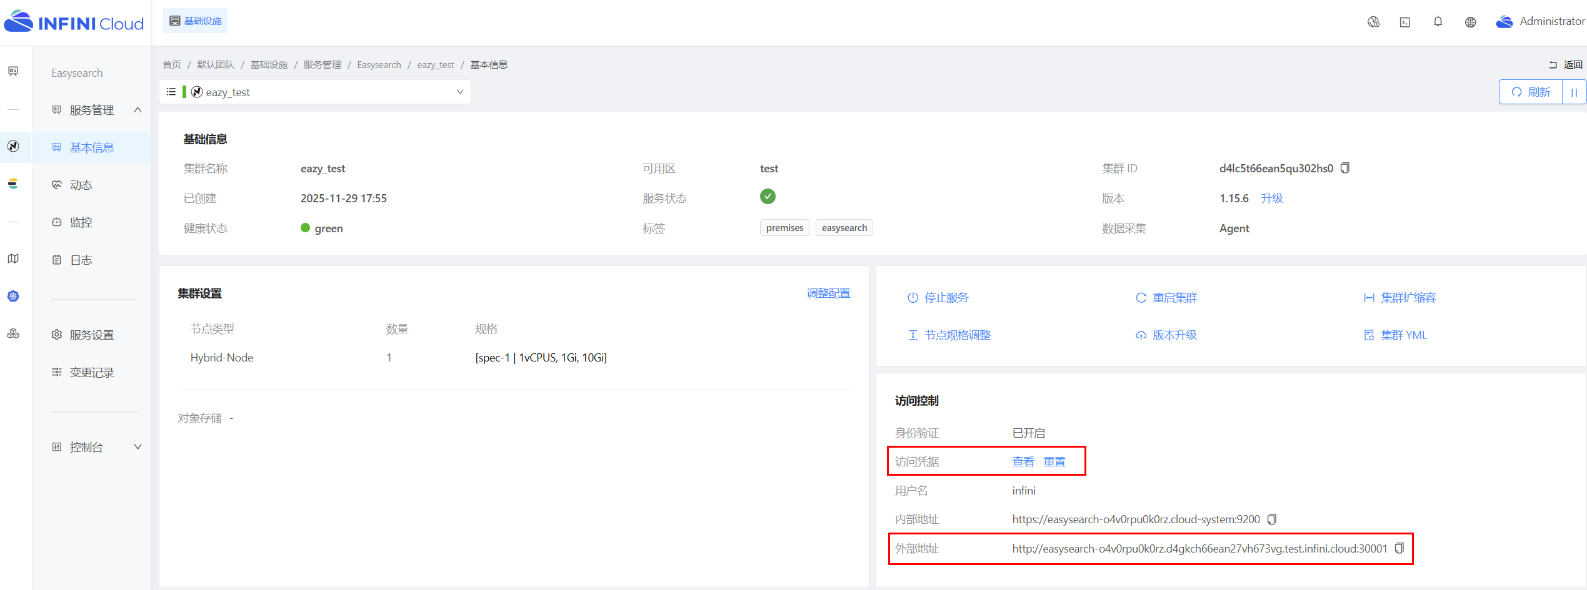Click the 调整配置 link

pyautogui.click(x=828, y=293)
